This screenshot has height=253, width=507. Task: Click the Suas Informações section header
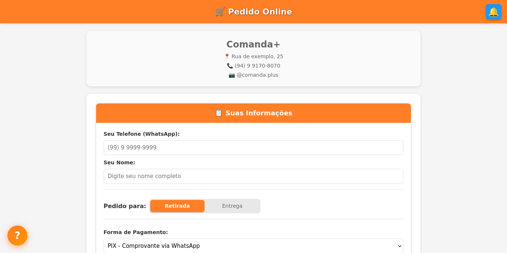click(259, 113)
